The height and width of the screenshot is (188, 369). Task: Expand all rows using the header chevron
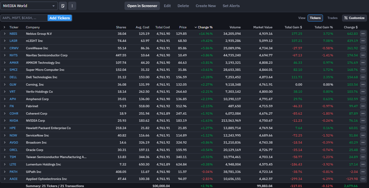[x=5, y=27]
